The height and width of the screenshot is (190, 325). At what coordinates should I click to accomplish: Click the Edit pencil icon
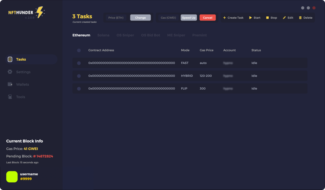[284, 18]
